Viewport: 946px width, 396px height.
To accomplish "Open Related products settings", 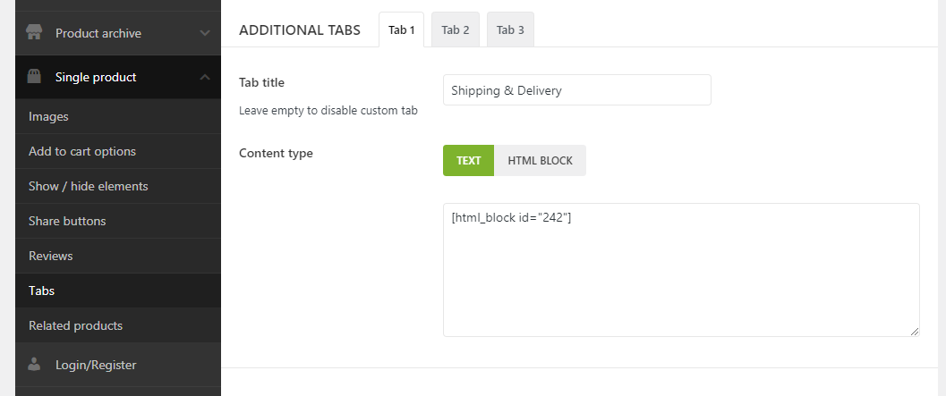I will [75, 325].
